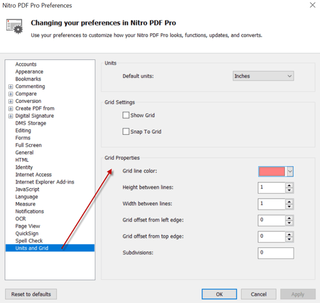Click the OK button
This screenshot has width=320, height=303.
point(220,294)
